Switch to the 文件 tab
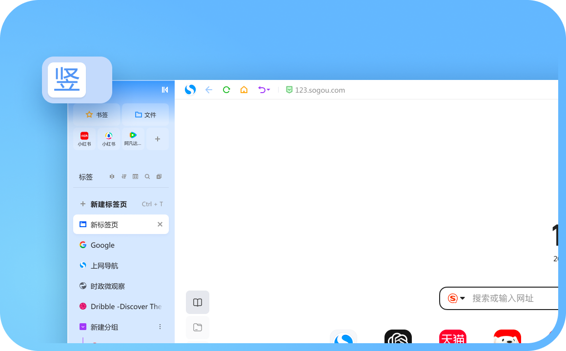This screenshot has width=566, height=351. pyautogui.click(x=145, y=114)
